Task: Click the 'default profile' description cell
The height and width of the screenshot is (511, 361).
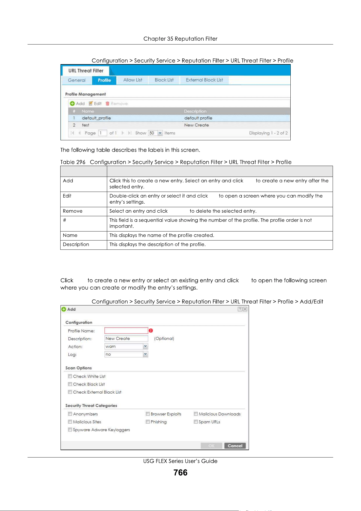Action: click(x=198, y=118)
